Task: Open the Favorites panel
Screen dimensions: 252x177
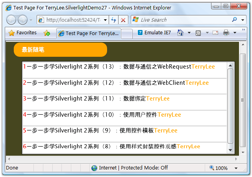Action: (x=22, y=33)
